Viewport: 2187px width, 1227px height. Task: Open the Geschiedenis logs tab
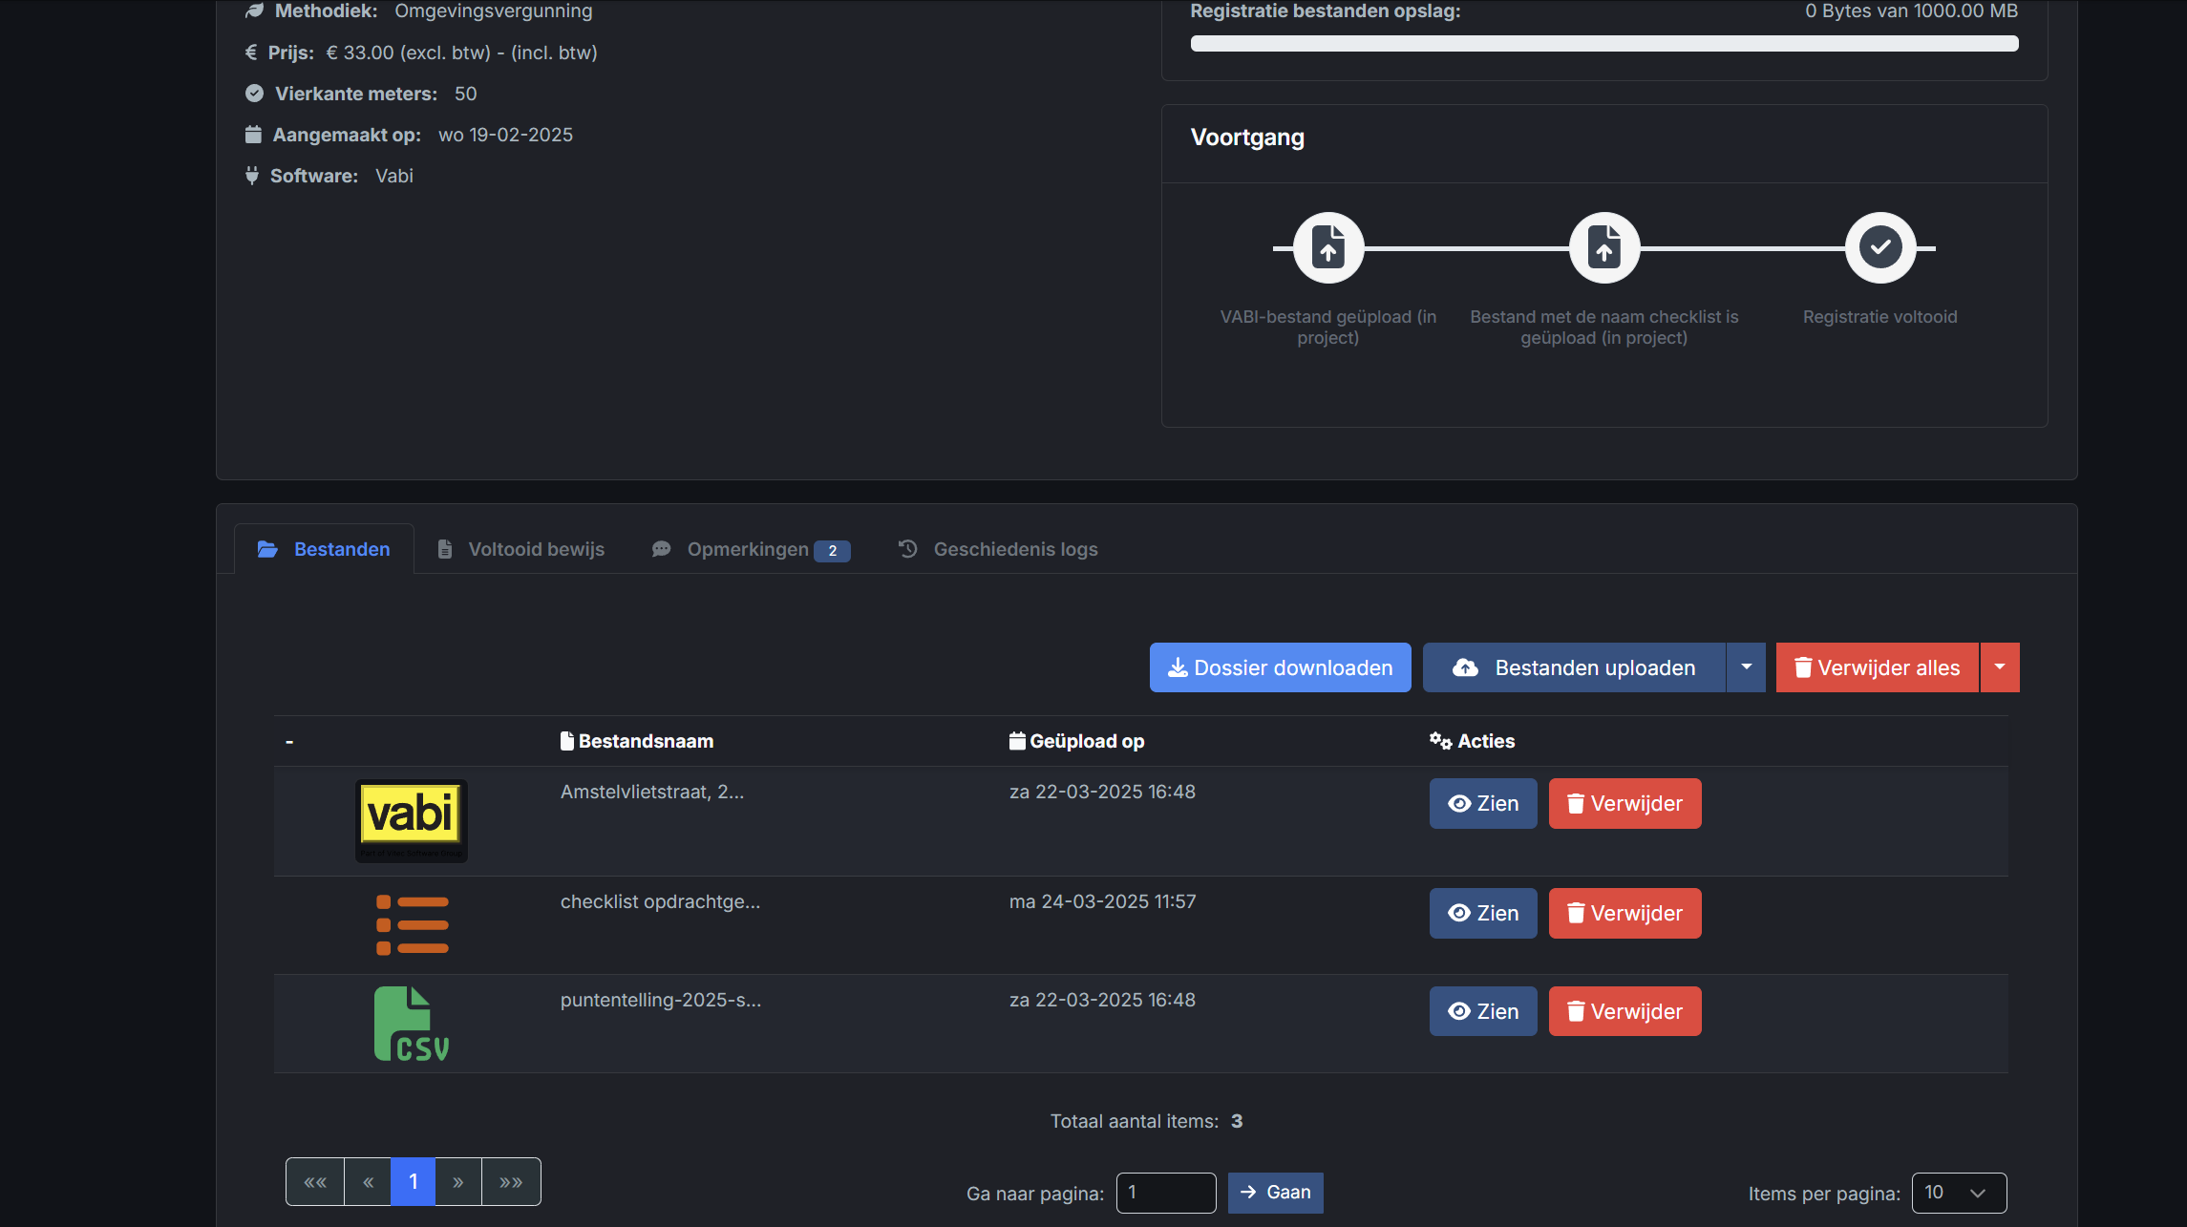point(998,549)
